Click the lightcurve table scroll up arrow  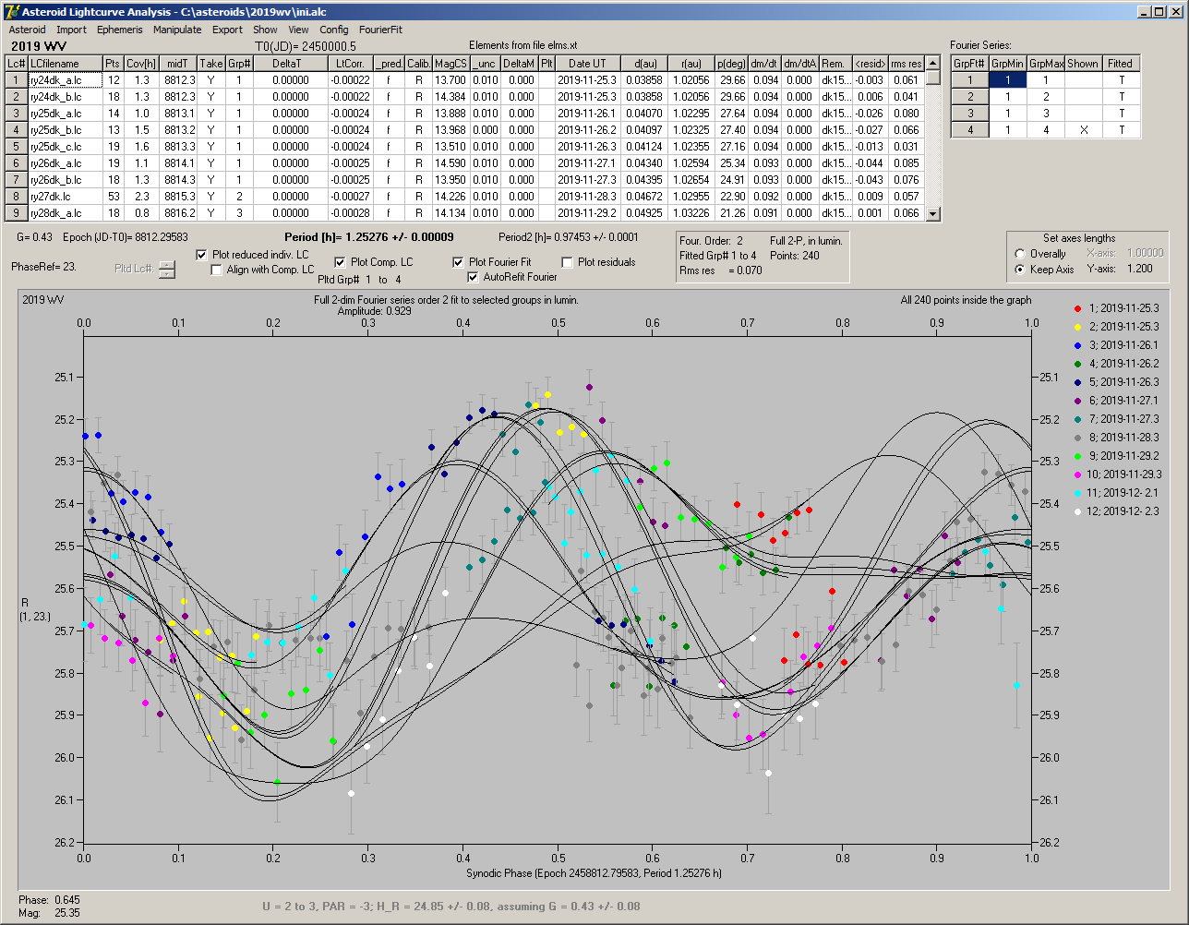pyautogui.click(x=933, y=64)
